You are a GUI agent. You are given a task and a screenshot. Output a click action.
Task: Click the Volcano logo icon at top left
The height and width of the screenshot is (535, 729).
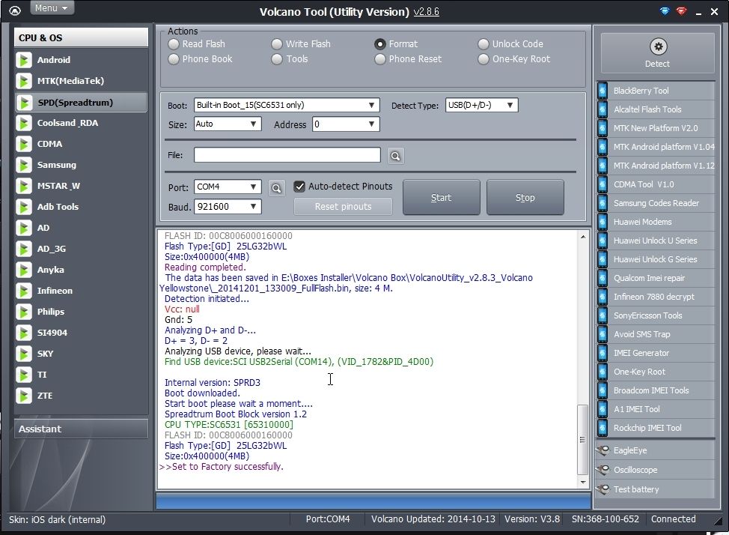[15, 10]
